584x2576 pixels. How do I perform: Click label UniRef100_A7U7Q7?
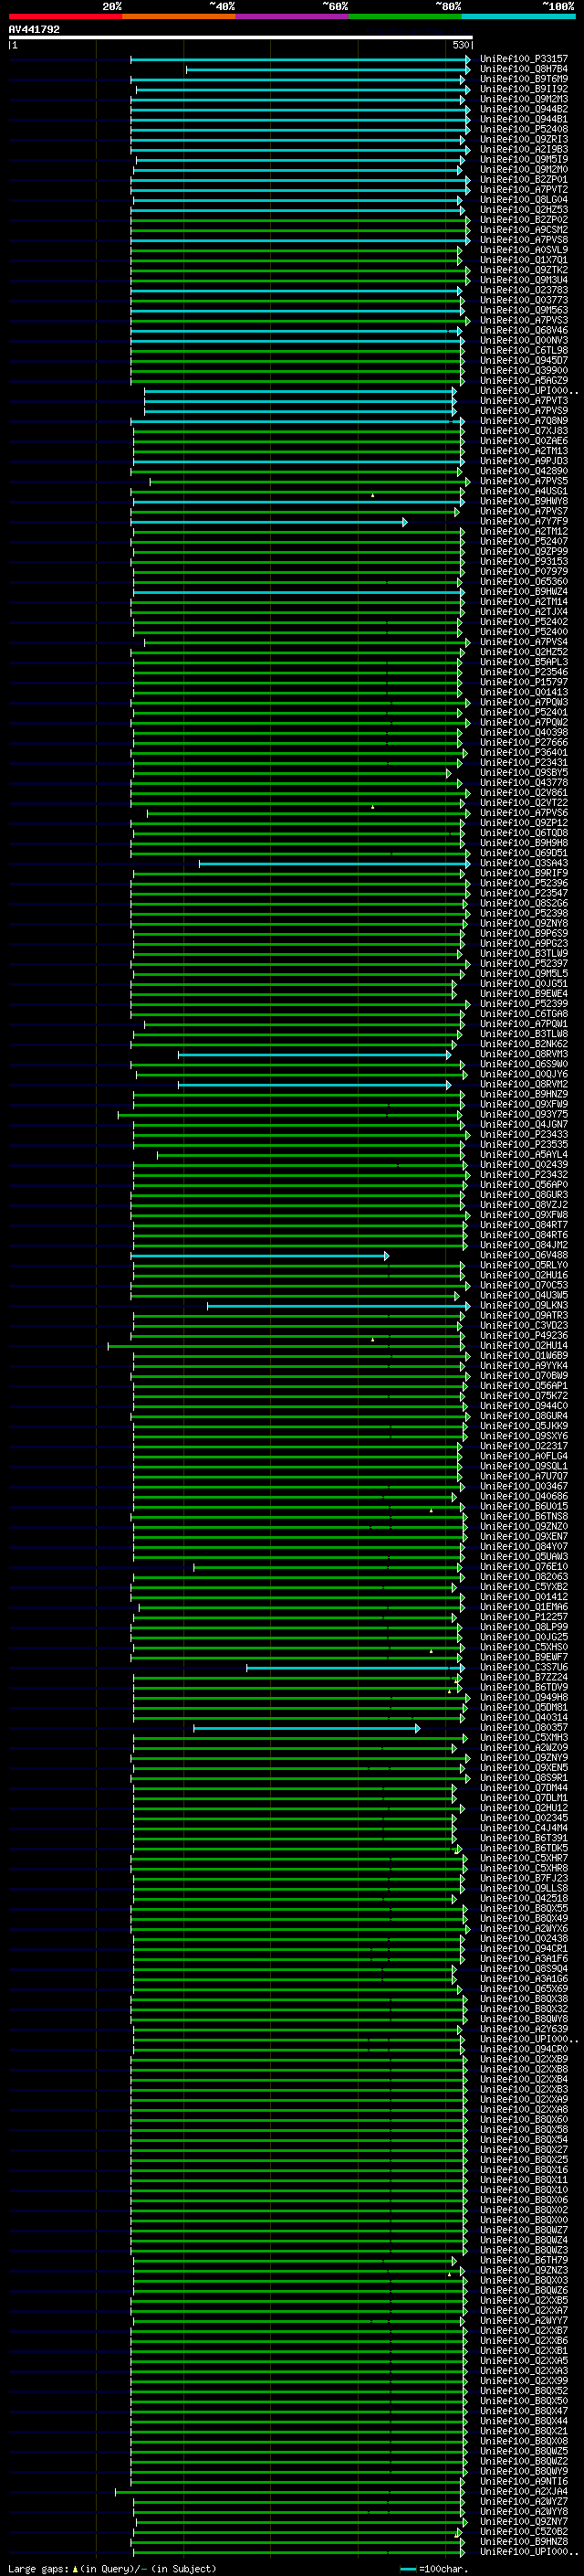(524, 1477)
